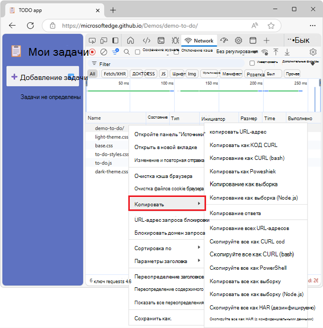Screen dimensions: 323x328
Task: Open a new browser tab
Action: click(113, 10)
